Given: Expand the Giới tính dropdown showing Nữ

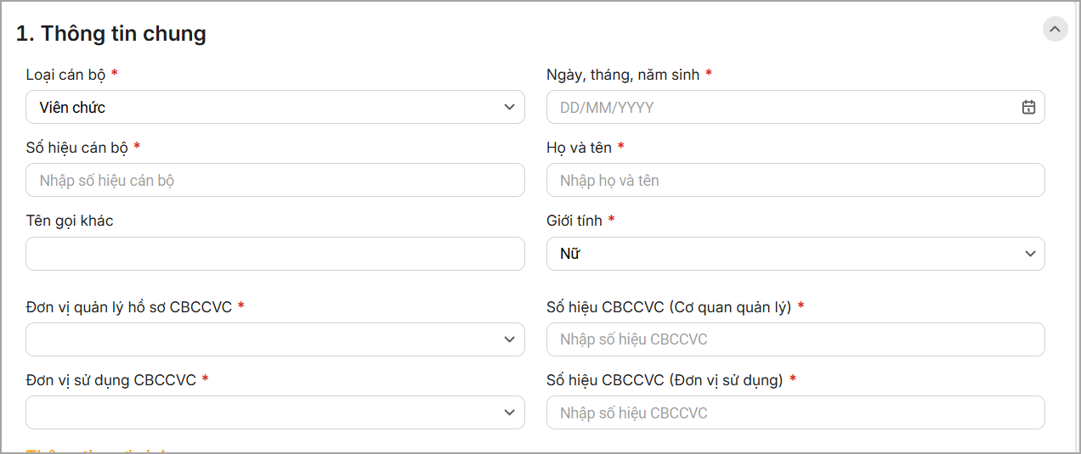Looking at the screenshot, I should coord(795,254).
